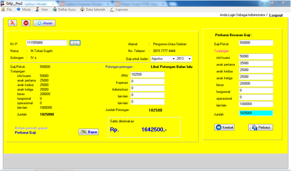
Task: Maximize the GAji_Pro2 window
Action: (272, 3)
